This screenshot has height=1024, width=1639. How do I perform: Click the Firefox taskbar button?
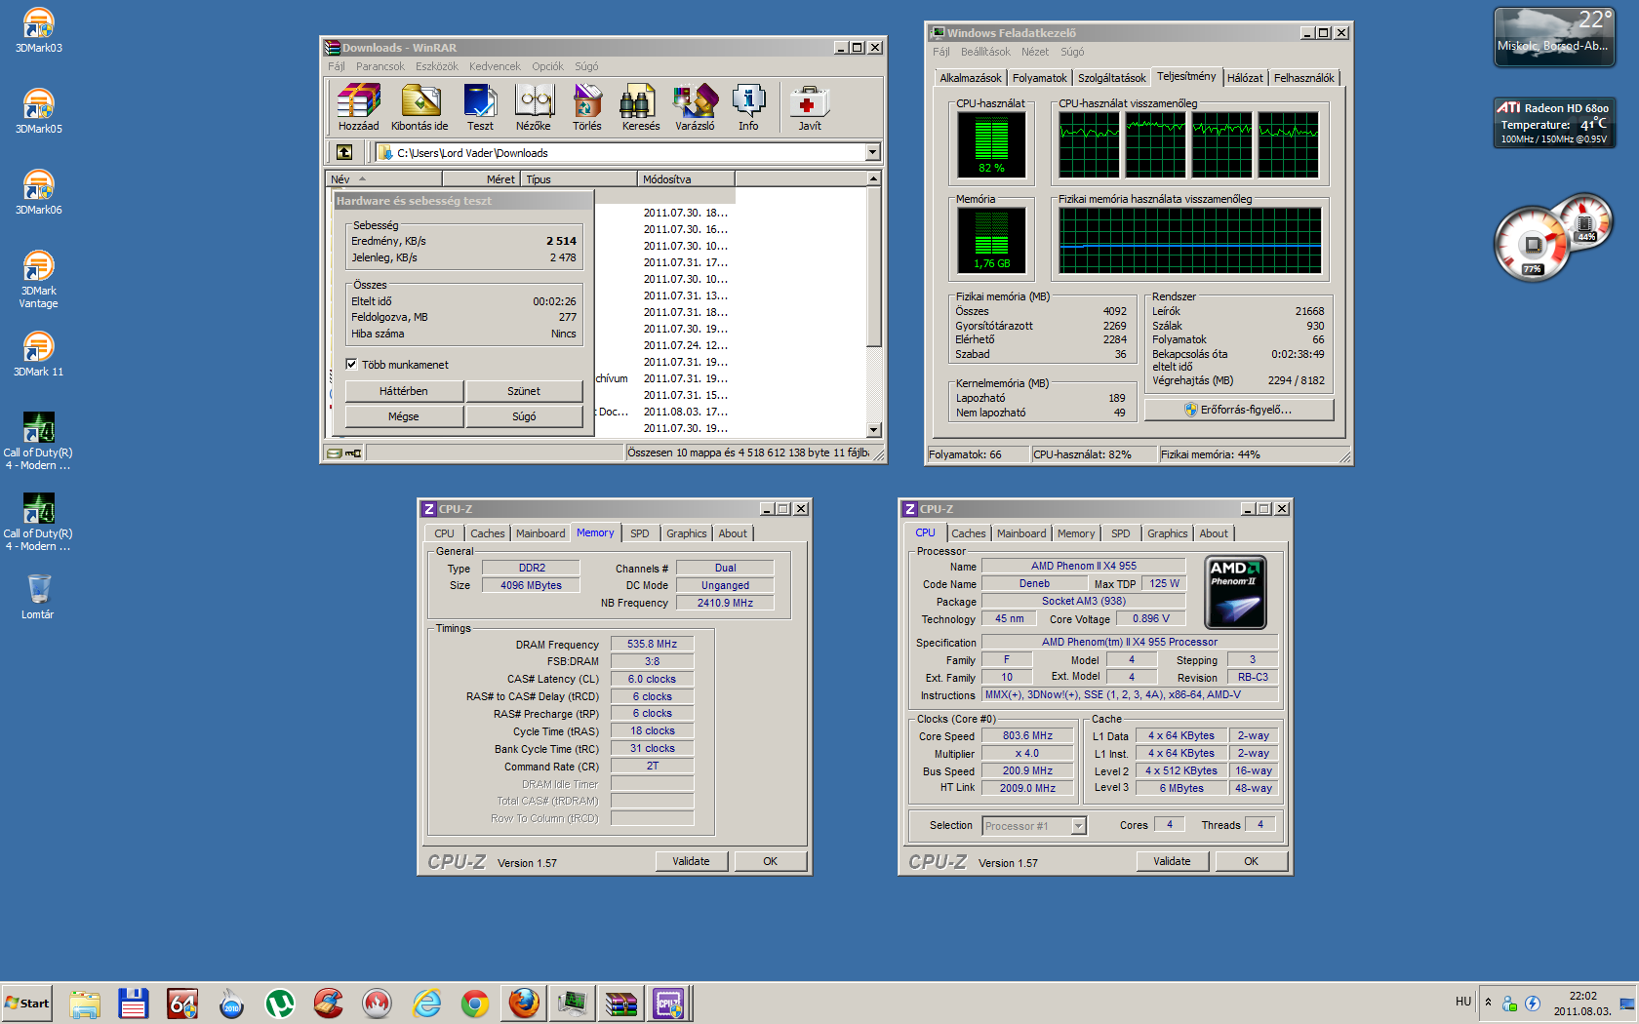click(x=524, y=1003)
